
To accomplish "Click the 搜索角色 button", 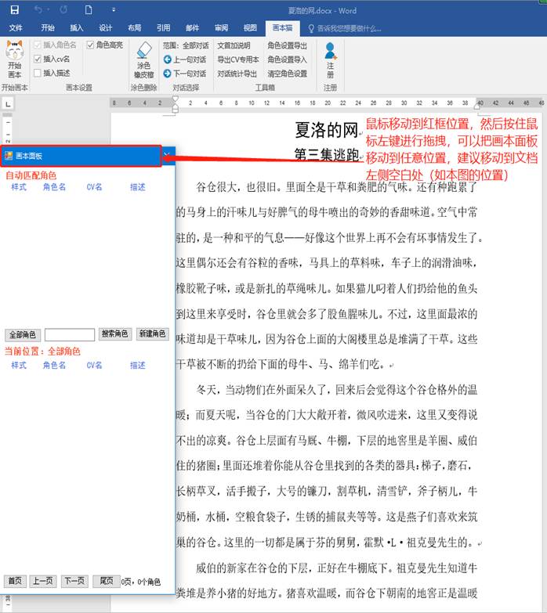I will [115, 334].
